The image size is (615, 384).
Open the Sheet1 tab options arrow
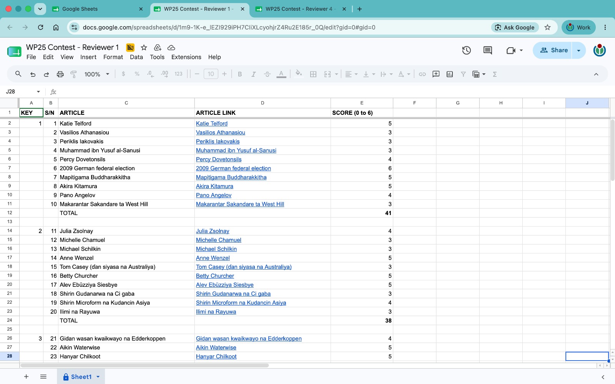(x=98, y=377)
